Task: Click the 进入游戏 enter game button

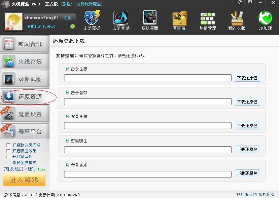Action: tap(24, 180)
